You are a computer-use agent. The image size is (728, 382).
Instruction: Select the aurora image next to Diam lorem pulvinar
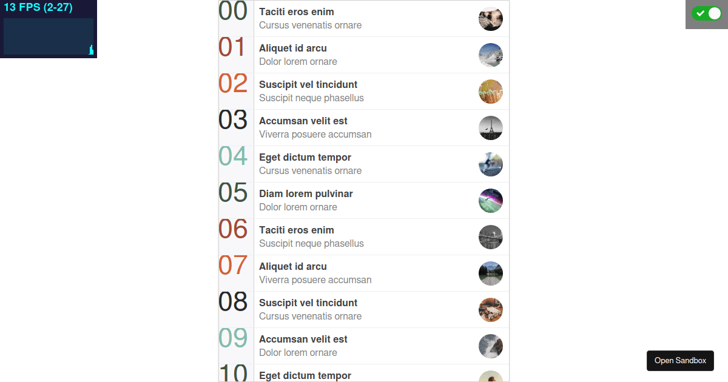click(x=490, y=201)
